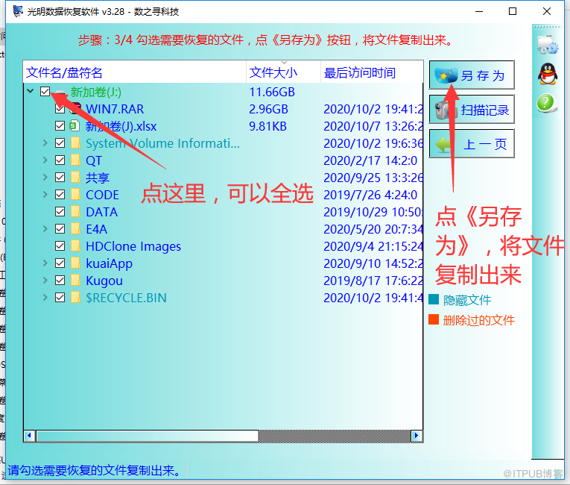Click the 2.96GB size value
Viewport: 570px width, 485px height.
268,109
